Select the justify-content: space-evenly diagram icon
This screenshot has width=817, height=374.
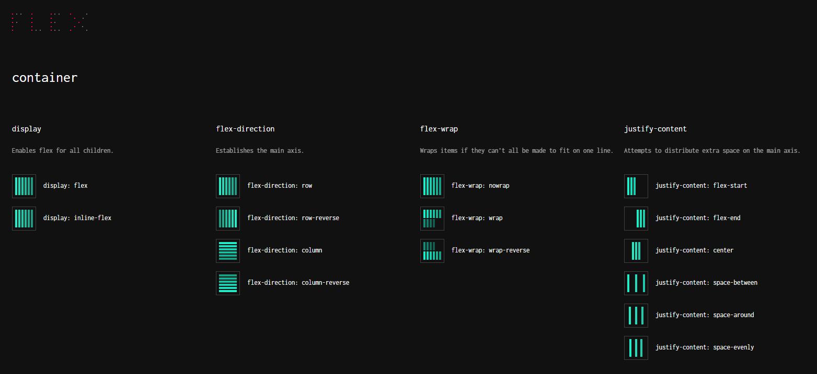pos(636,347)
